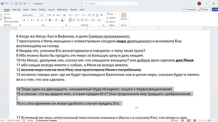Clear all formatting from selection
Image resolution: width=218 pixels, height=122 pixels.
point(64,15)
